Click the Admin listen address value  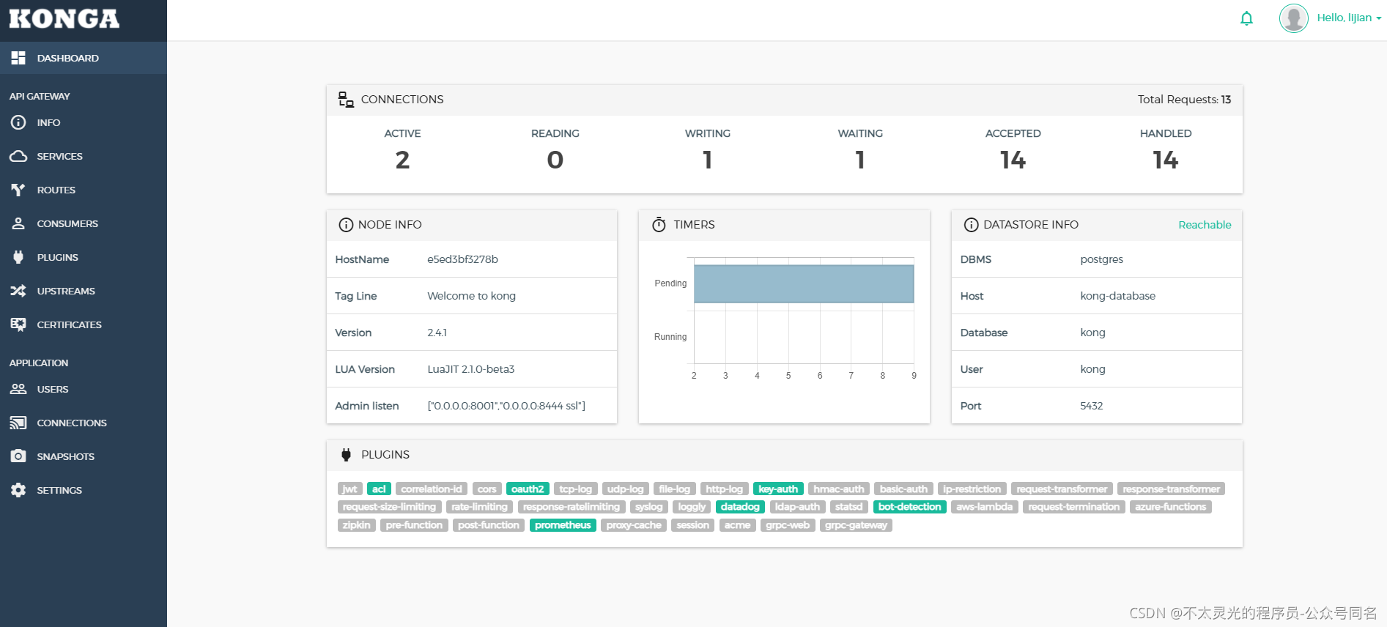(506, 406)
